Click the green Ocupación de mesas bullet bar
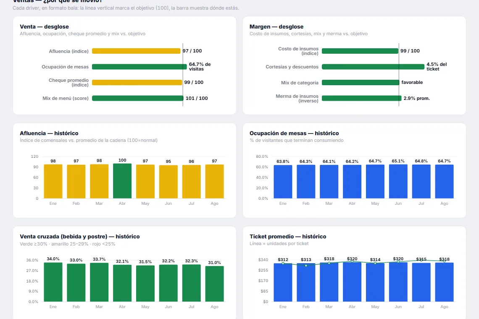 click(139, 67)
